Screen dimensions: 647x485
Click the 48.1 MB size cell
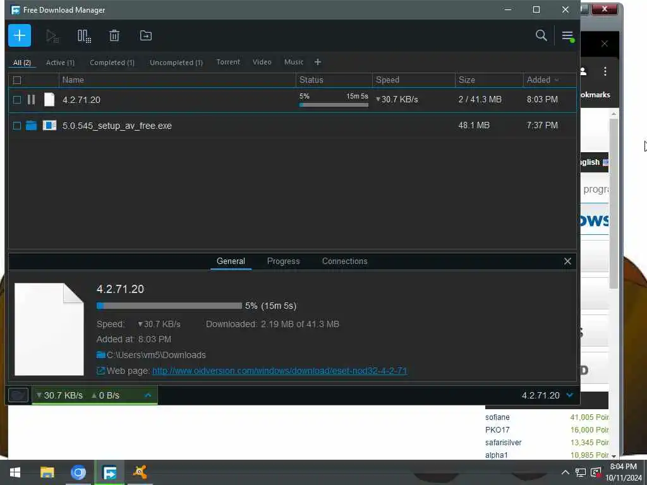pos(474,125)
